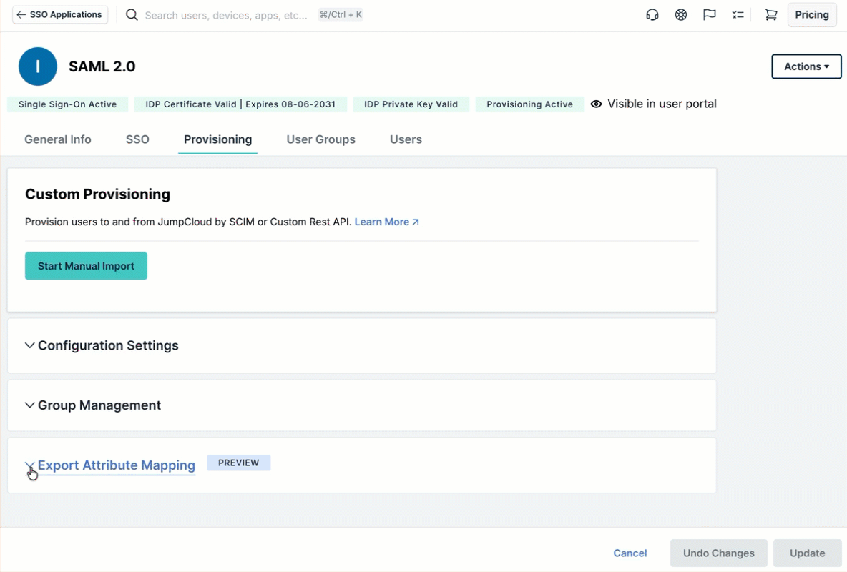The width and height of the screenshot is (847, 572).
Task: Switch to General Info tab
Action: 58,139
